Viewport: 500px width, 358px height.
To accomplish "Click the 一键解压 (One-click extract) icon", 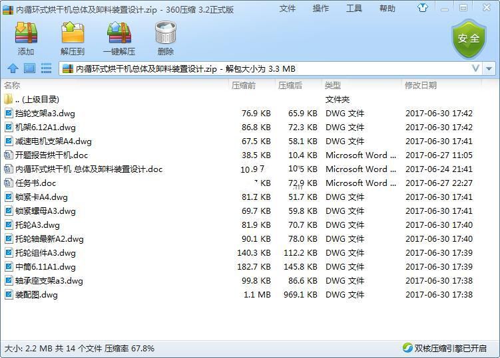I will pyautogui.click(x=119, y=33).
